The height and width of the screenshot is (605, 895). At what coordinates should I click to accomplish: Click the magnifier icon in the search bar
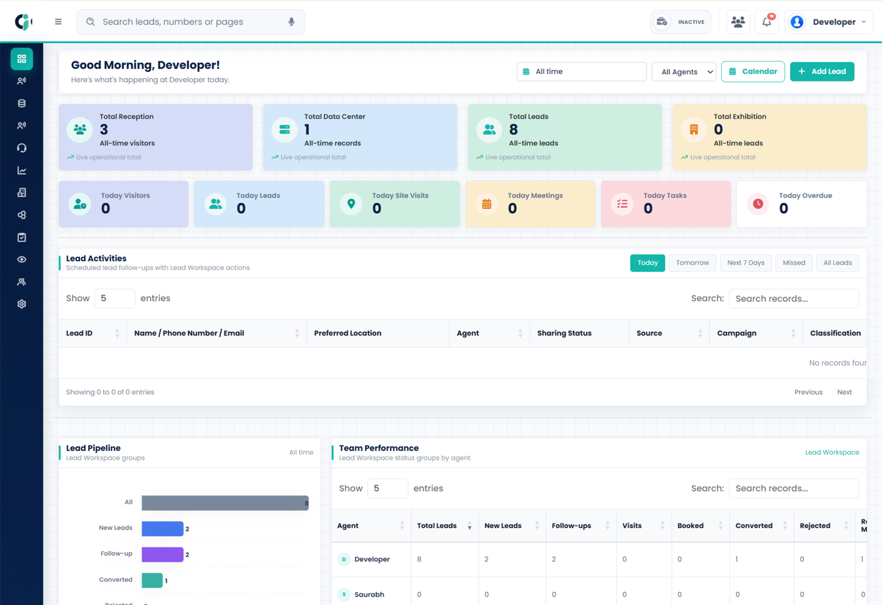(x=90, y=22)
